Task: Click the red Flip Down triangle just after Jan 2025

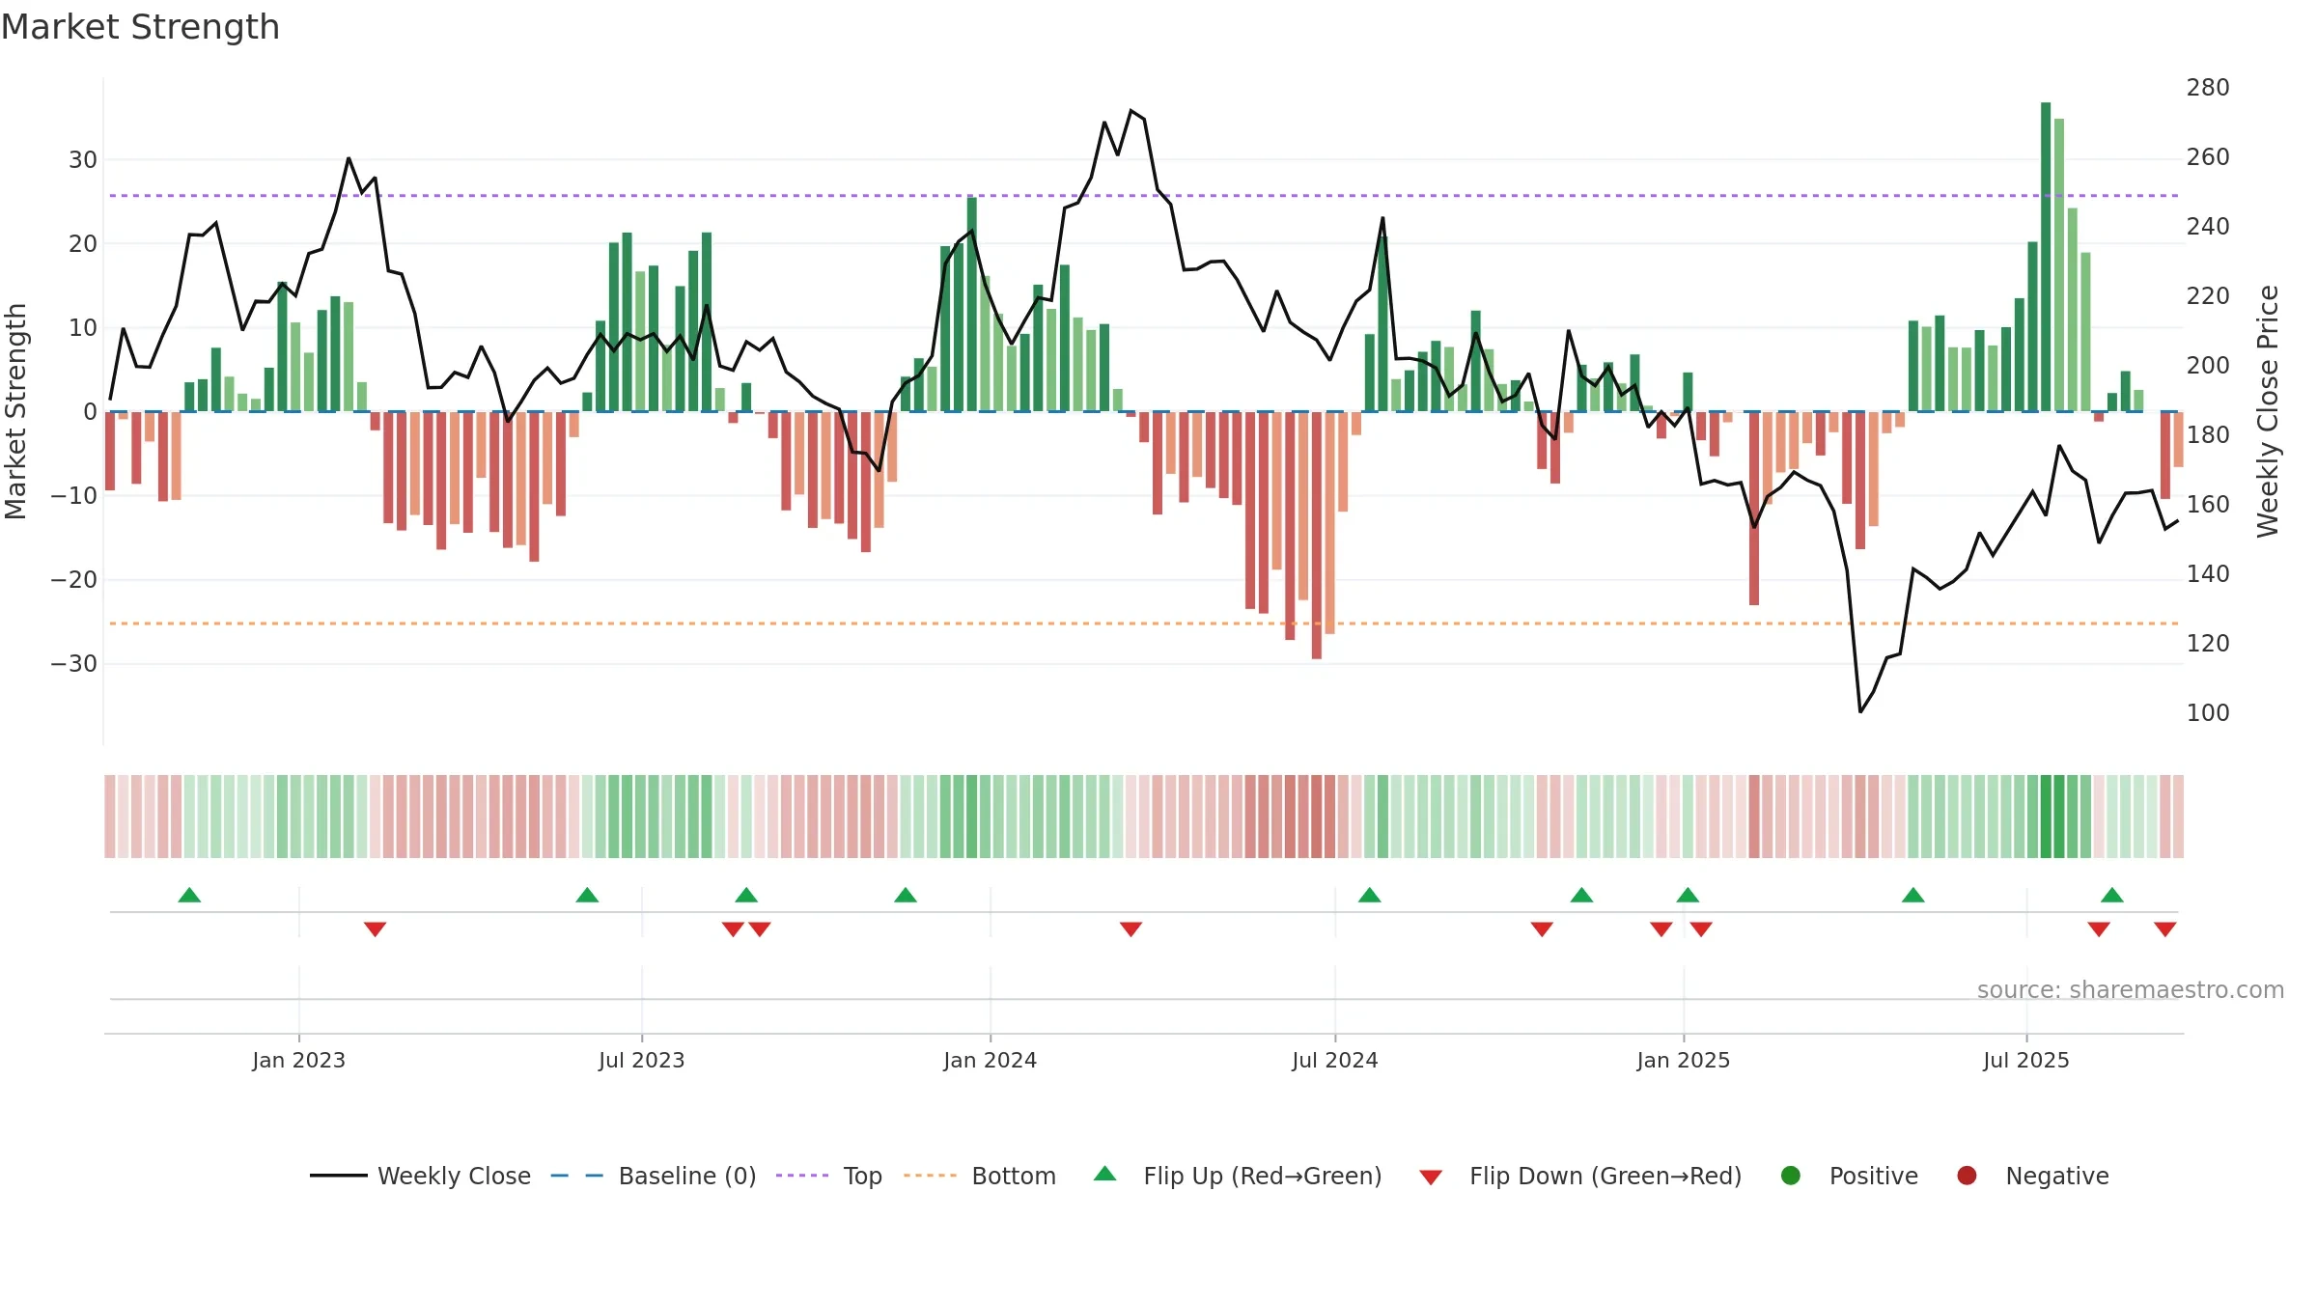Action: point(1701,929)
